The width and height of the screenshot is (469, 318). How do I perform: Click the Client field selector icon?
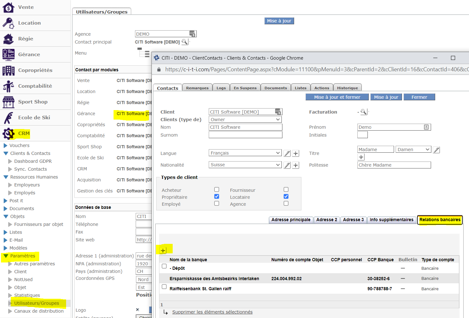click(x=278, y=112)
